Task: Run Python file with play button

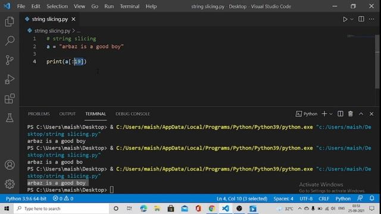Action: click(345, 19)
